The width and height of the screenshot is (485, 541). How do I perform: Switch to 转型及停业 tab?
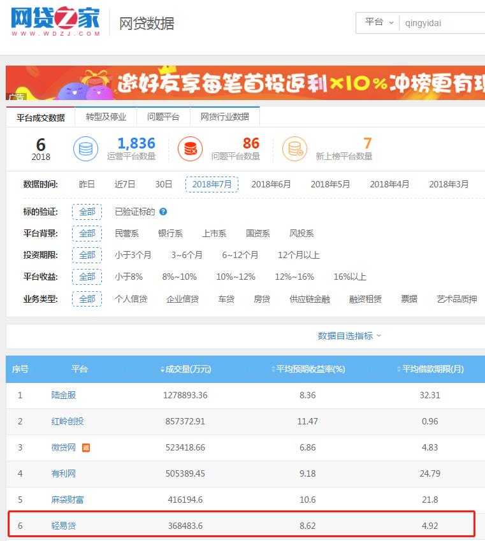[106, 117]
